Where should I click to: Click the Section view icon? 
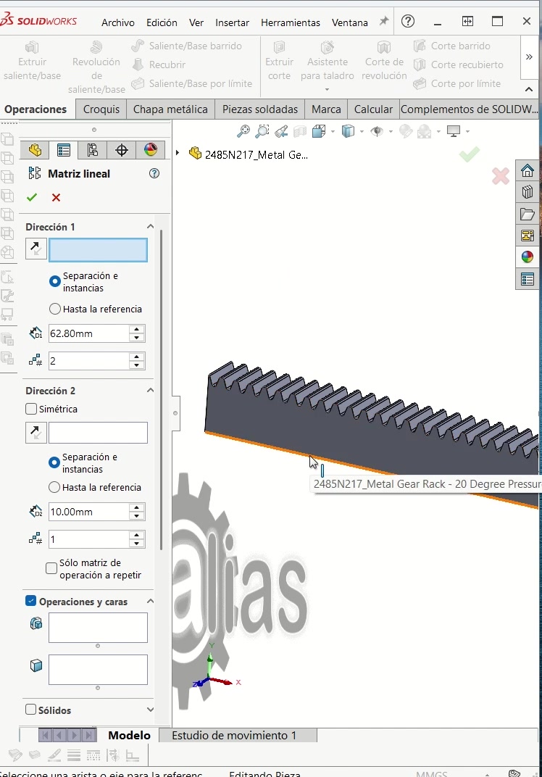click(x=300, y=130)
